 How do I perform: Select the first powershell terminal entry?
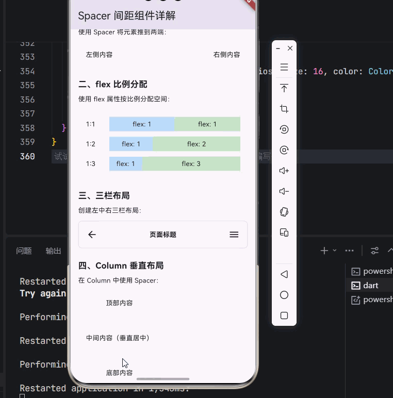click(369, 271)
